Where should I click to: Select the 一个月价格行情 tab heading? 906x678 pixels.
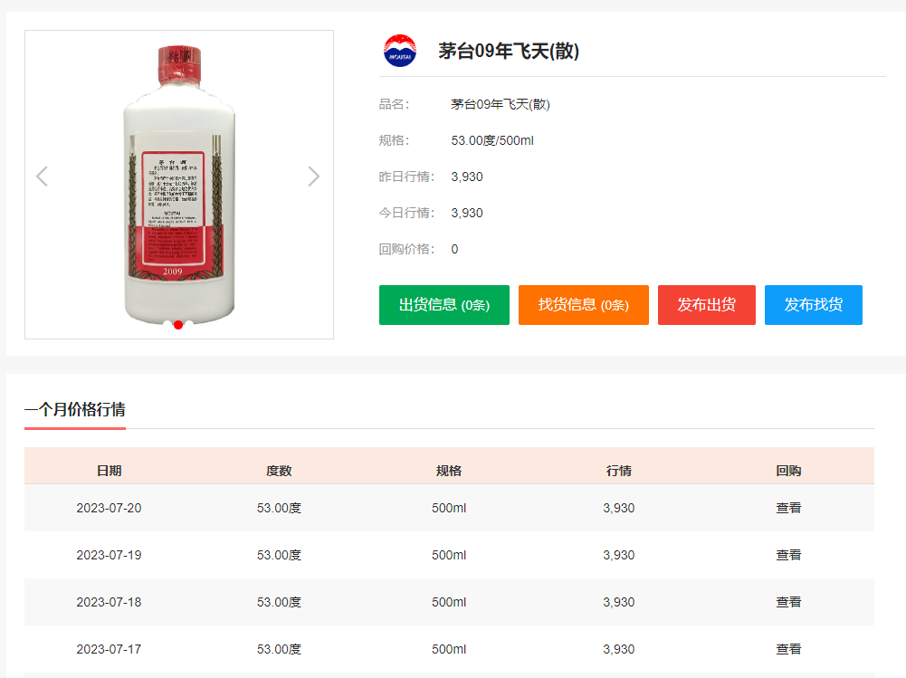[74, 409]
